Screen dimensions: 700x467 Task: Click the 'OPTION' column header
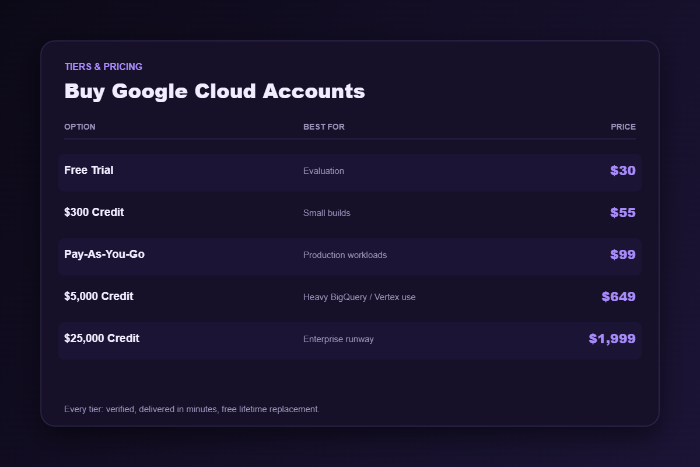pos(80,127)
